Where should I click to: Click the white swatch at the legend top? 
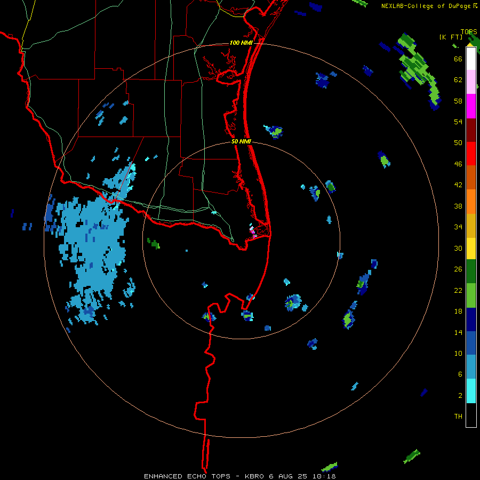471,59
